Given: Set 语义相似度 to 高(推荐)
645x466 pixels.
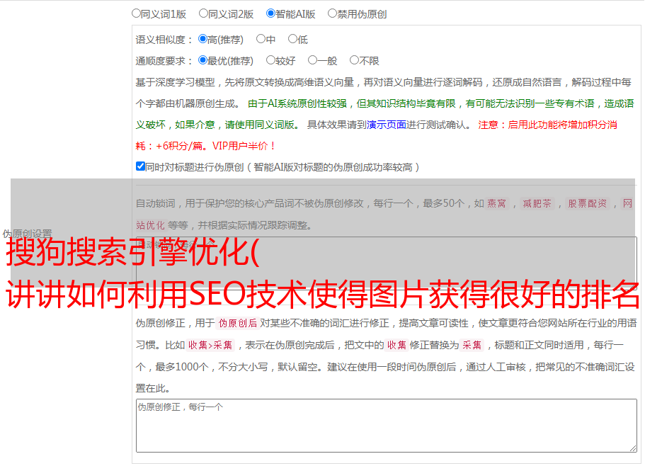Looking at the screenshot, I should pyautogui.click(x=202, y=39).
